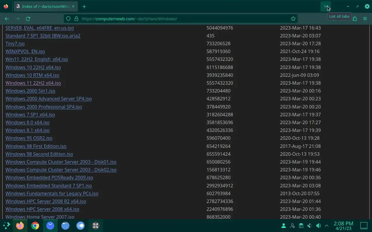Open the Dolphin file manager taskbar icon
This screenshot has width=372, height=232.
(x=65, y=226)
